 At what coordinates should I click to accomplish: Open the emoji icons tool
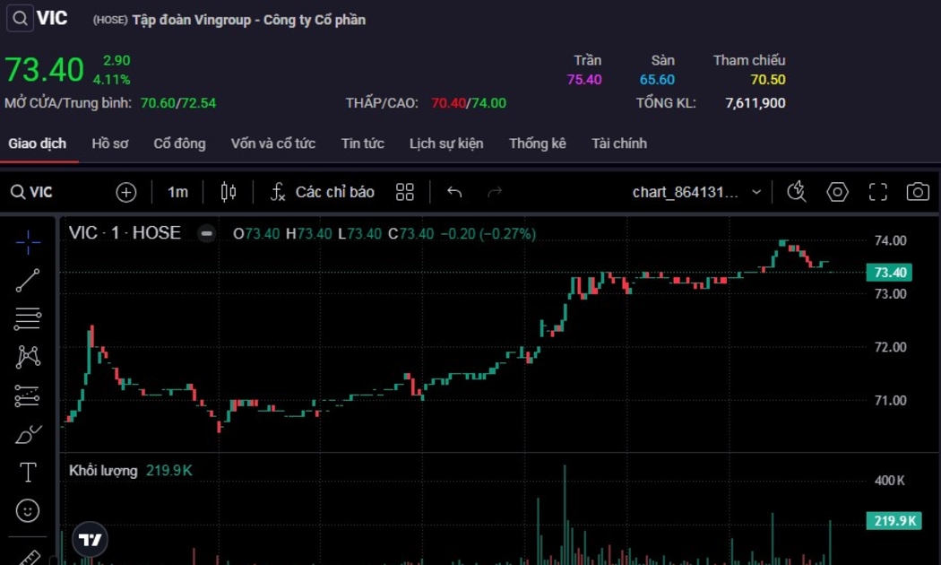(x=28, y=511)
